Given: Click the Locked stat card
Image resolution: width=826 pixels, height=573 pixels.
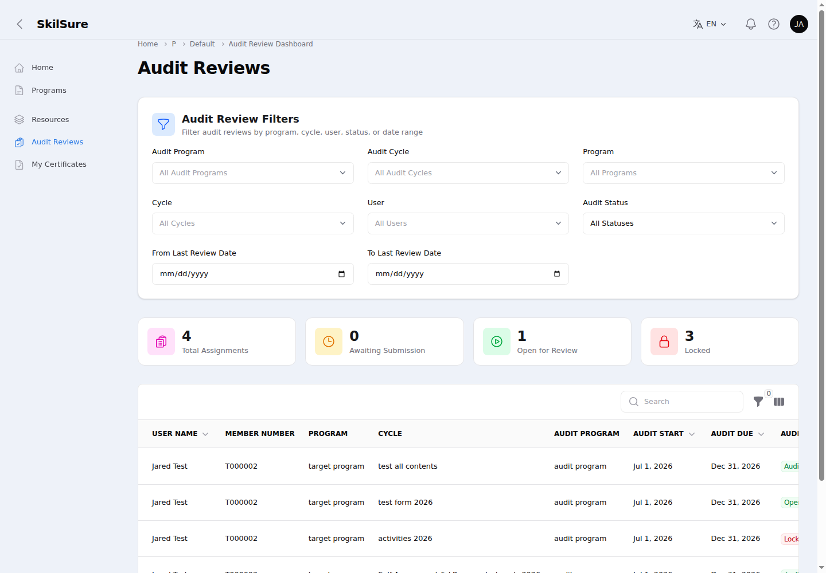Looking at the screenshot, I should click(x=720, y=342).
